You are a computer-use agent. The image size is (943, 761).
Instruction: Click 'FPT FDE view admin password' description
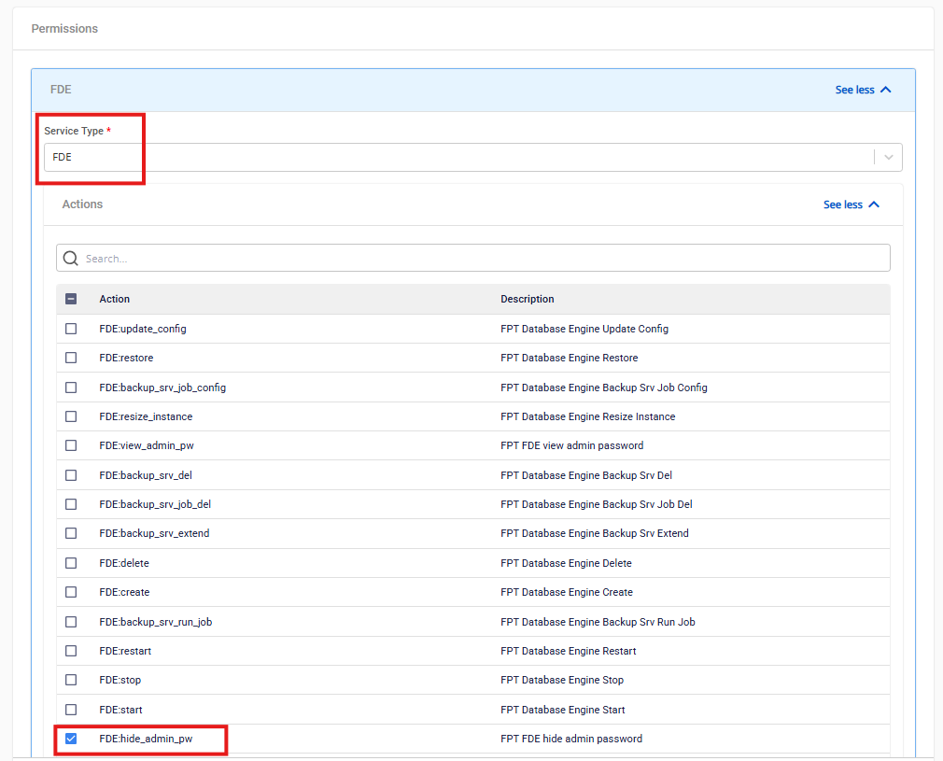(572, 445)
